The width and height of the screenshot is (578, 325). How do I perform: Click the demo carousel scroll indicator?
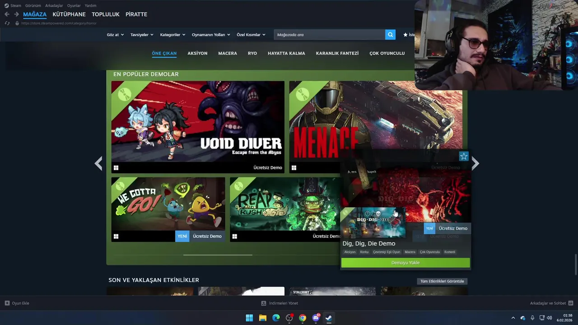[218, 255]
